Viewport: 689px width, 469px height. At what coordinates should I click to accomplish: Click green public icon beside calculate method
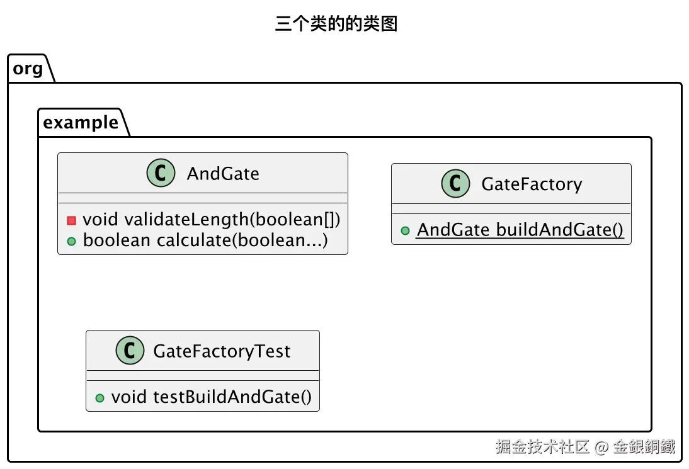pyautogui.click(x=71, y=241)
